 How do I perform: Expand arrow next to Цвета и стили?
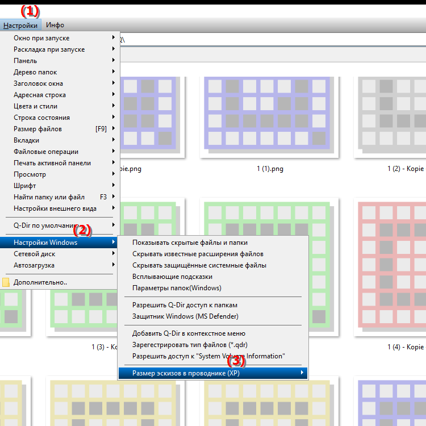(x=114, y=106)
